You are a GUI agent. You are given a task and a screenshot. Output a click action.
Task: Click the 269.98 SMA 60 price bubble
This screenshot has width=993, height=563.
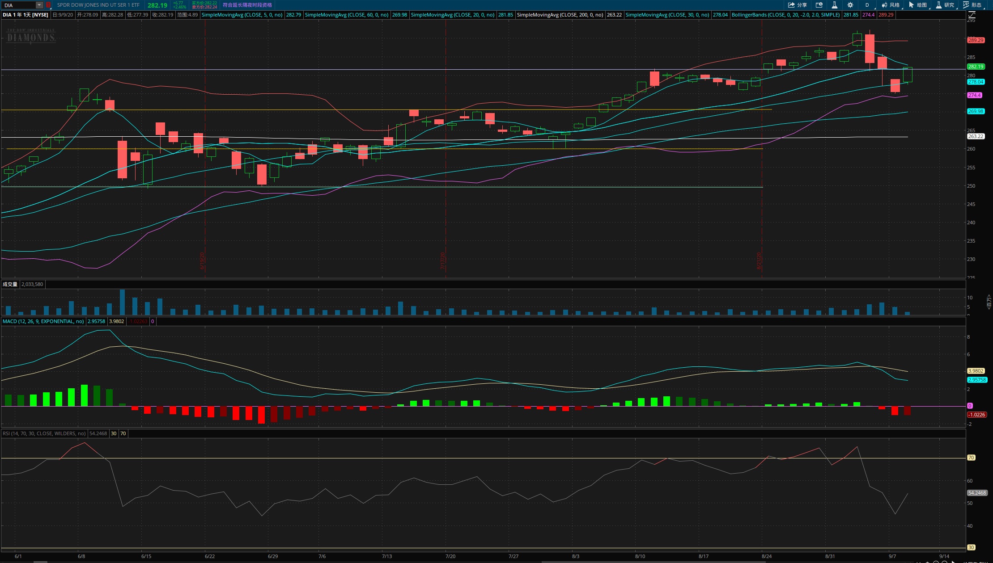tap(976, 111)
